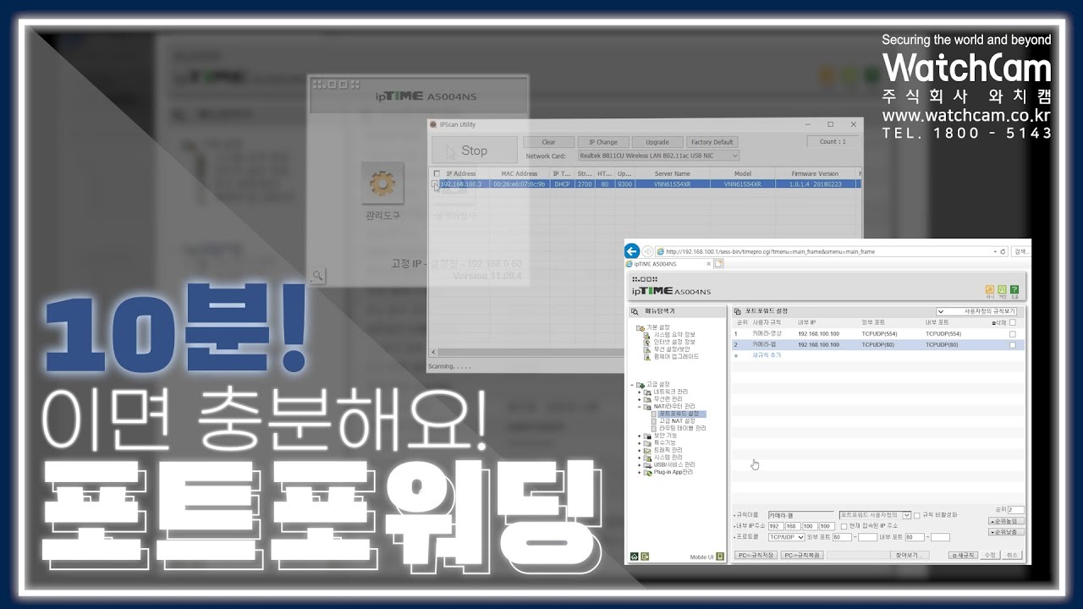The height and width of the screenshot is (609, 1083).
Task: Expand 트래픽 관리 tree node
Action: coord(639,450)
